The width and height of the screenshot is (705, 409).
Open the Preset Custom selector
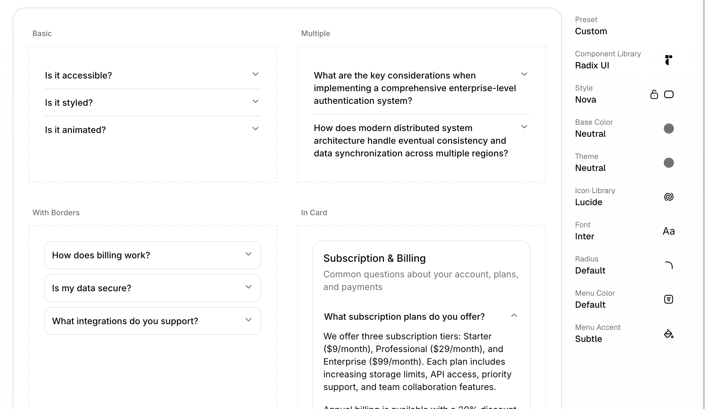[591, 31]
